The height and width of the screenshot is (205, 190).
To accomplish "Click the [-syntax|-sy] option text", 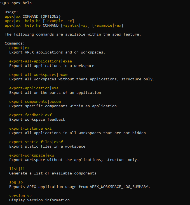I will click(75, 25).
